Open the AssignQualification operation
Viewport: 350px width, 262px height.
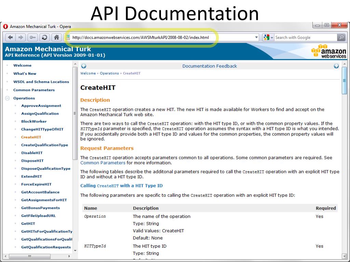point(40,114)
